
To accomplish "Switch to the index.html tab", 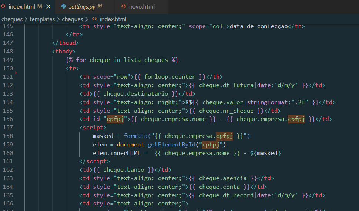I will coord(27,7).
